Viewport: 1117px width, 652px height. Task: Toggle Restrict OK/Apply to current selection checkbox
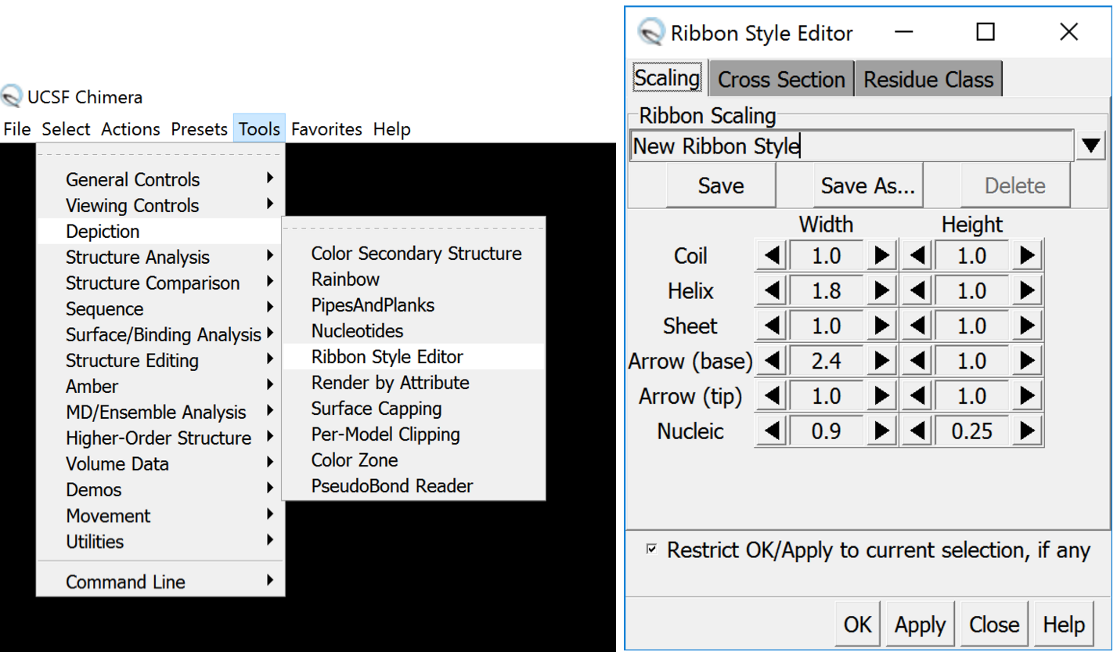[x=651, y=550]
